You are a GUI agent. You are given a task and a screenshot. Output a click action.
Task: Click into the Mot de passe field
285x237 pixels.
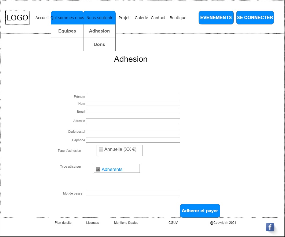tap(133, 193)
